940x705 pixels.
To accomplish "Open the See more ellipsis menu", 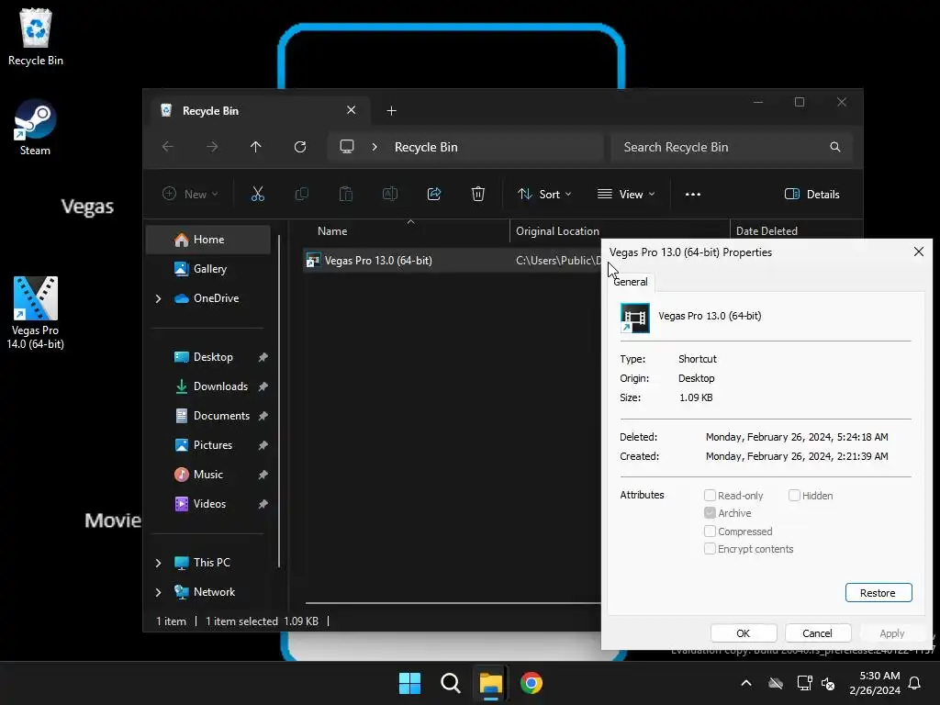I will 693,195.
